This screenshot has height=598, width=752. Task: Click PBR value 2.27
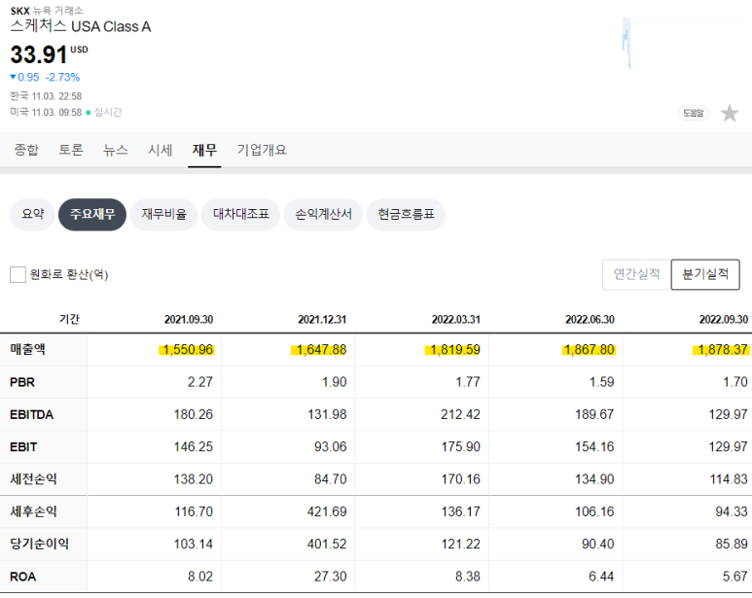click(x=200, y=382)
